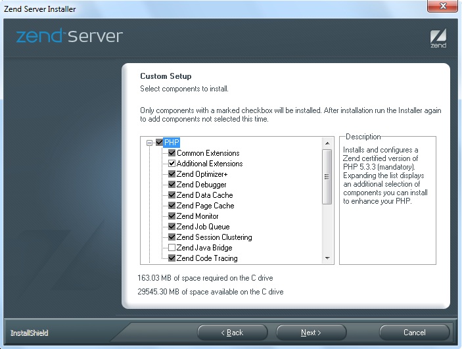Select the Common Extensions label
The width and height of the screenshot is (462, 349).
pyautogui.click(x=208, y=153)
